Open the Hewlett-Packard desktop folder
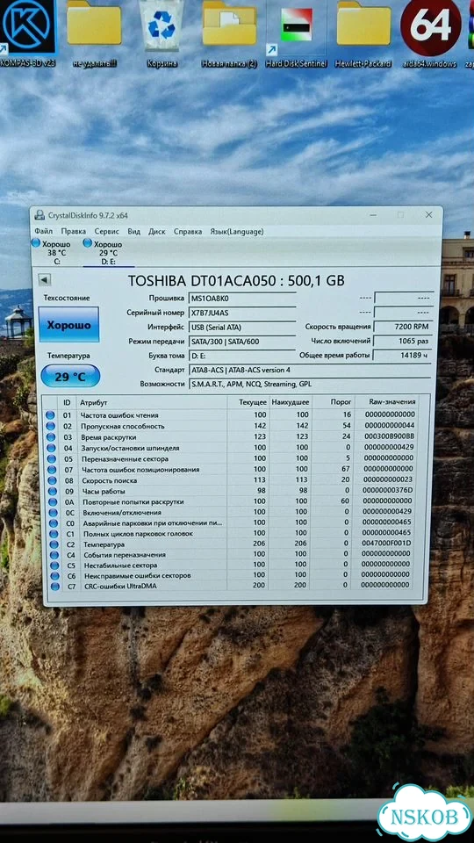The image size is (474, 843). [x=363, y=34]
